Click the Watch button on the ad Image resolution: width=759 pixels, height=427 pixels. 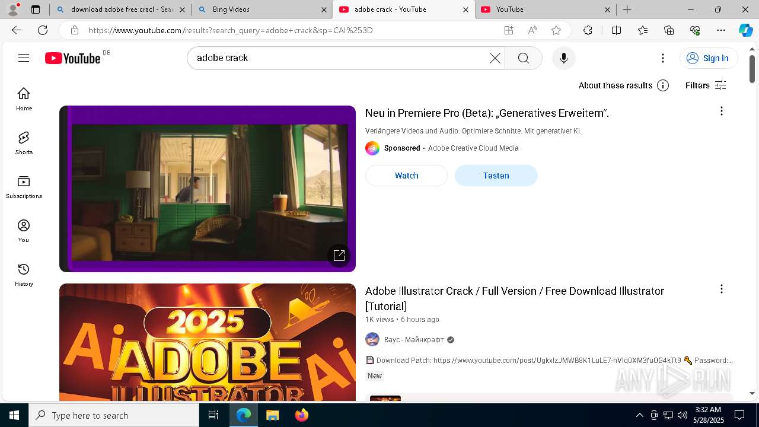406,176
